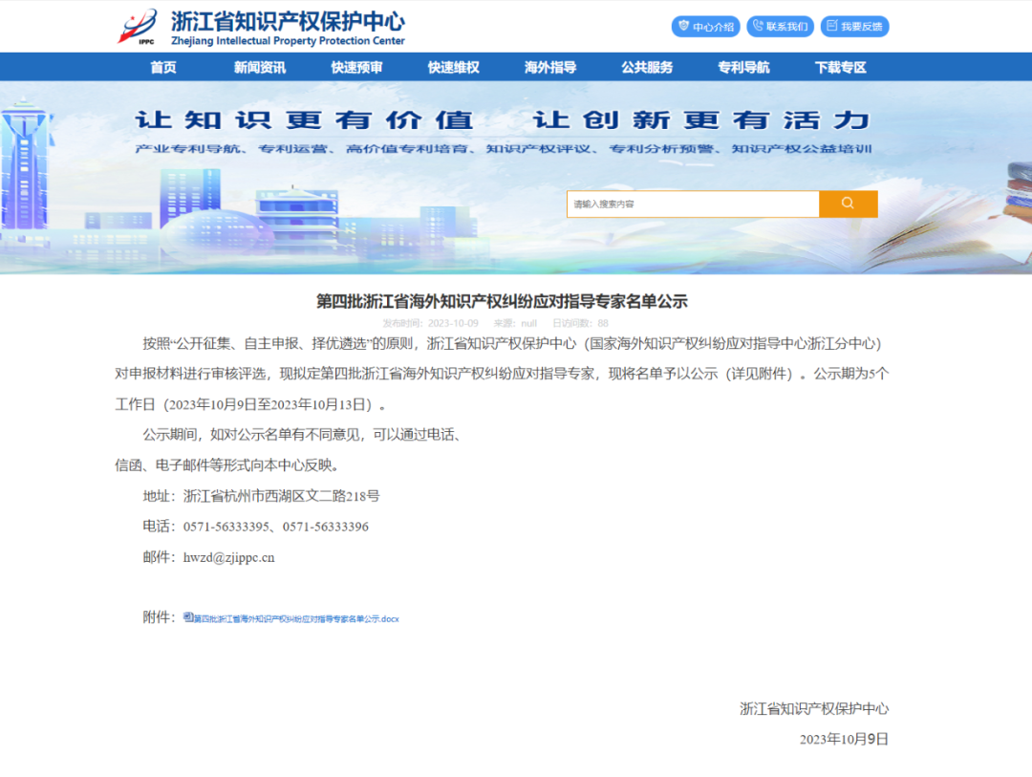Go to the 首页 nav item
The image size is (1032, 777).
point(163,67)
